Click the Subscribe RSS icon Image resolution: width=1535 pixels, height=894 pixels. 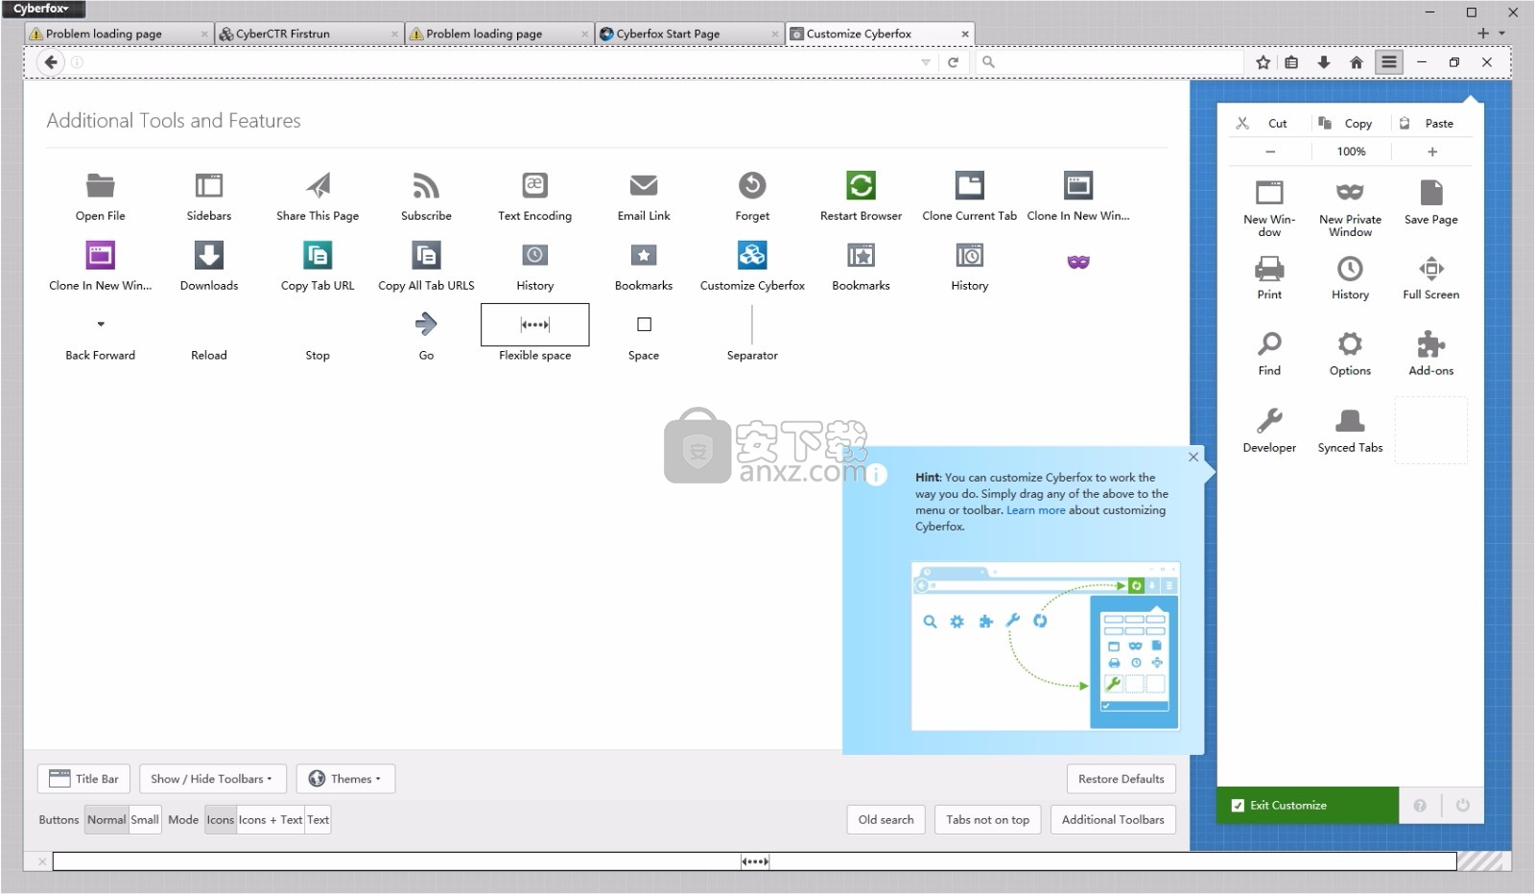pos(426,185)
